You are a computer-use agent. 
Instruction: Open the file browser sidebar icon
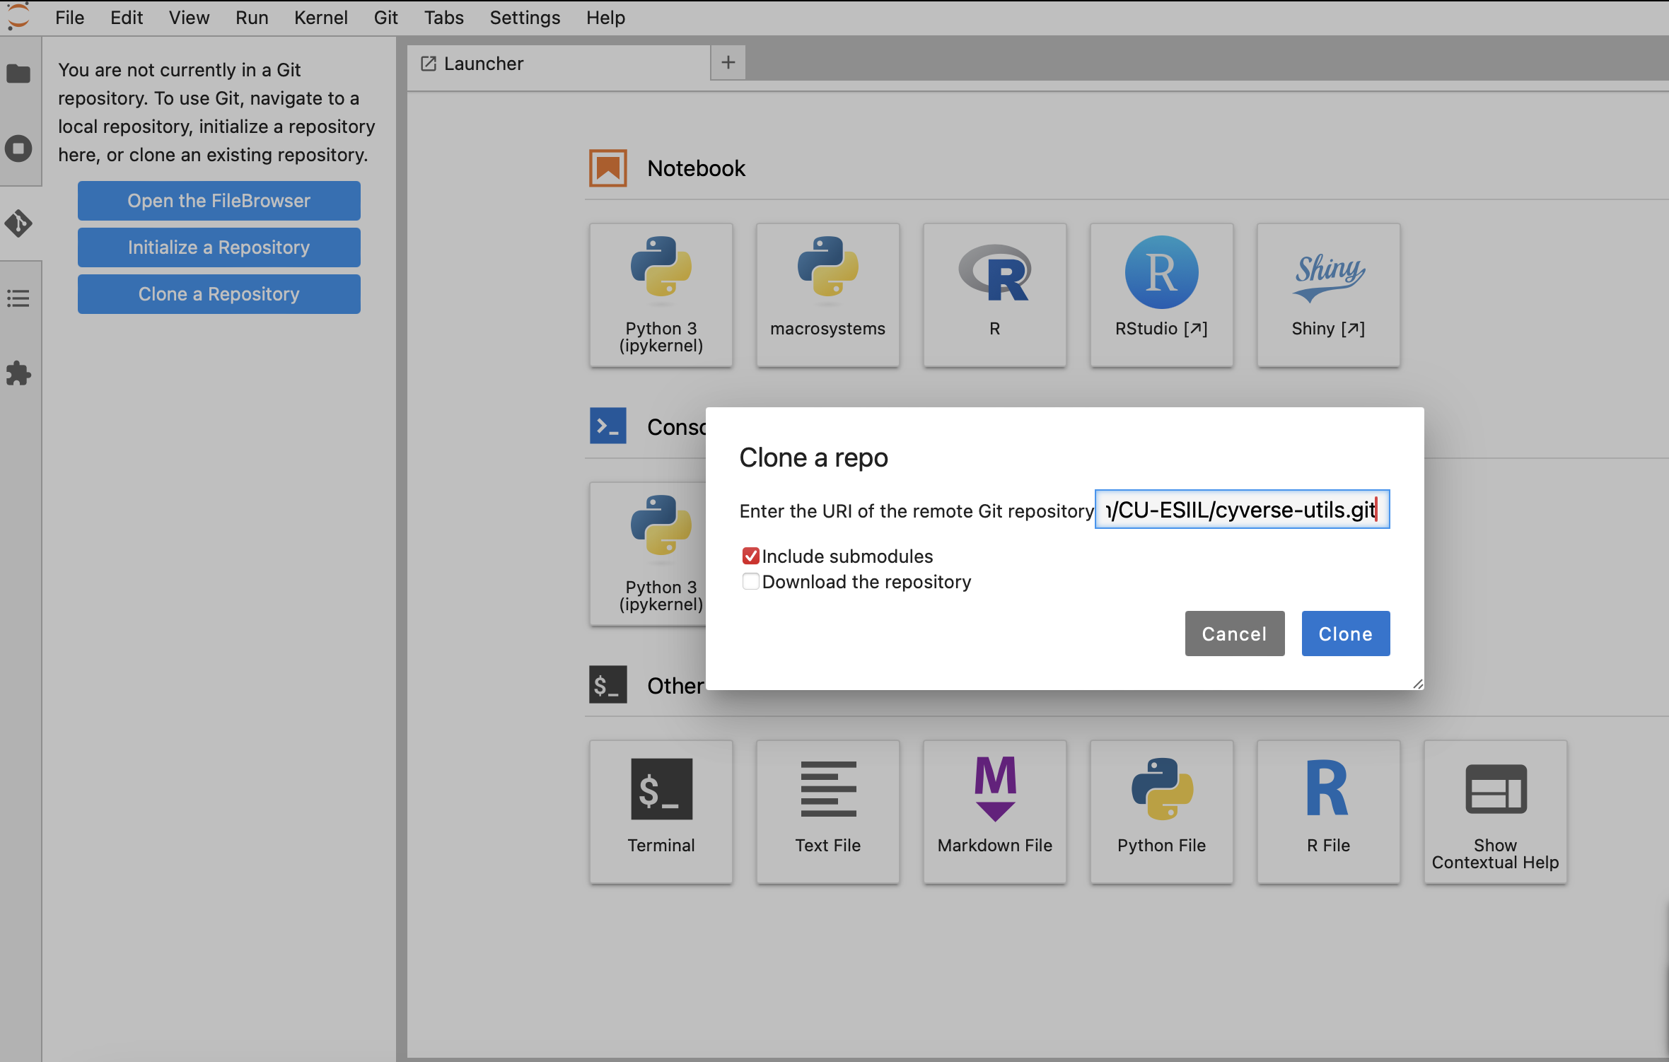(x=18, y=74)
